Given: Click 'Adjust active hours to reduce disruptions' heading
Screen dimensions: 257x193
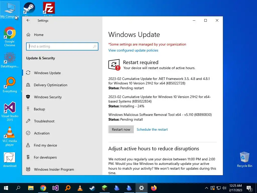Looking at the screenshot, I should [x=154, y=149].
